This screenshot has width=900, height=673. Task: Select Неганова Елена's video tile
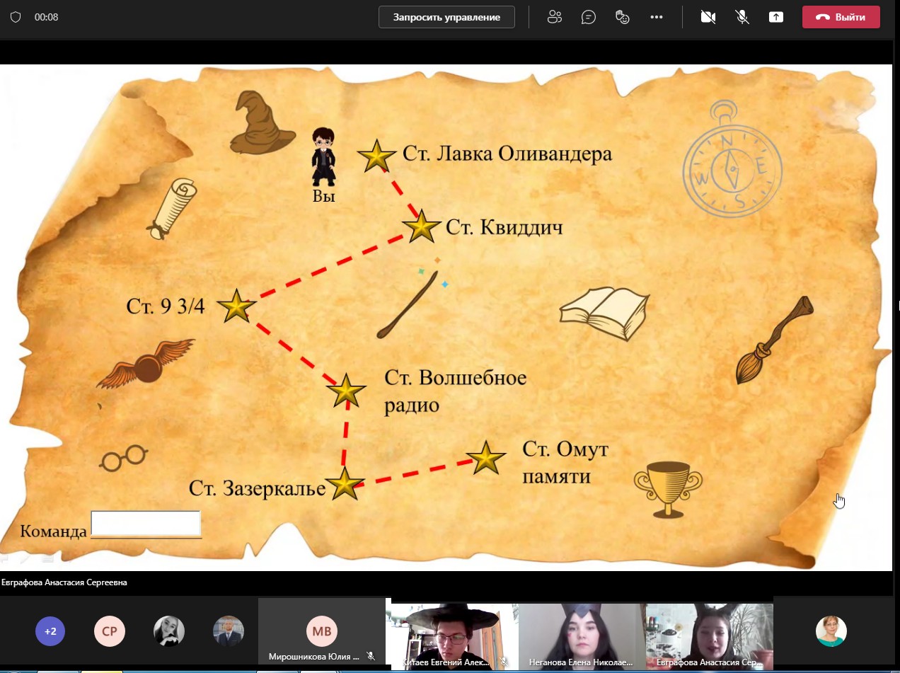(x=582, y=635)
